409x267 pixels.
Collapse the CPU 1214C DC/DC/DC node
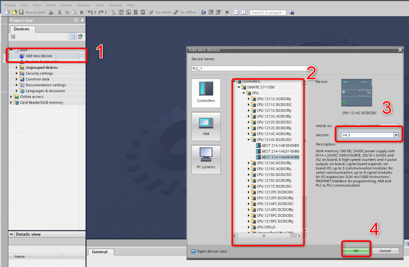click(248, 140)
